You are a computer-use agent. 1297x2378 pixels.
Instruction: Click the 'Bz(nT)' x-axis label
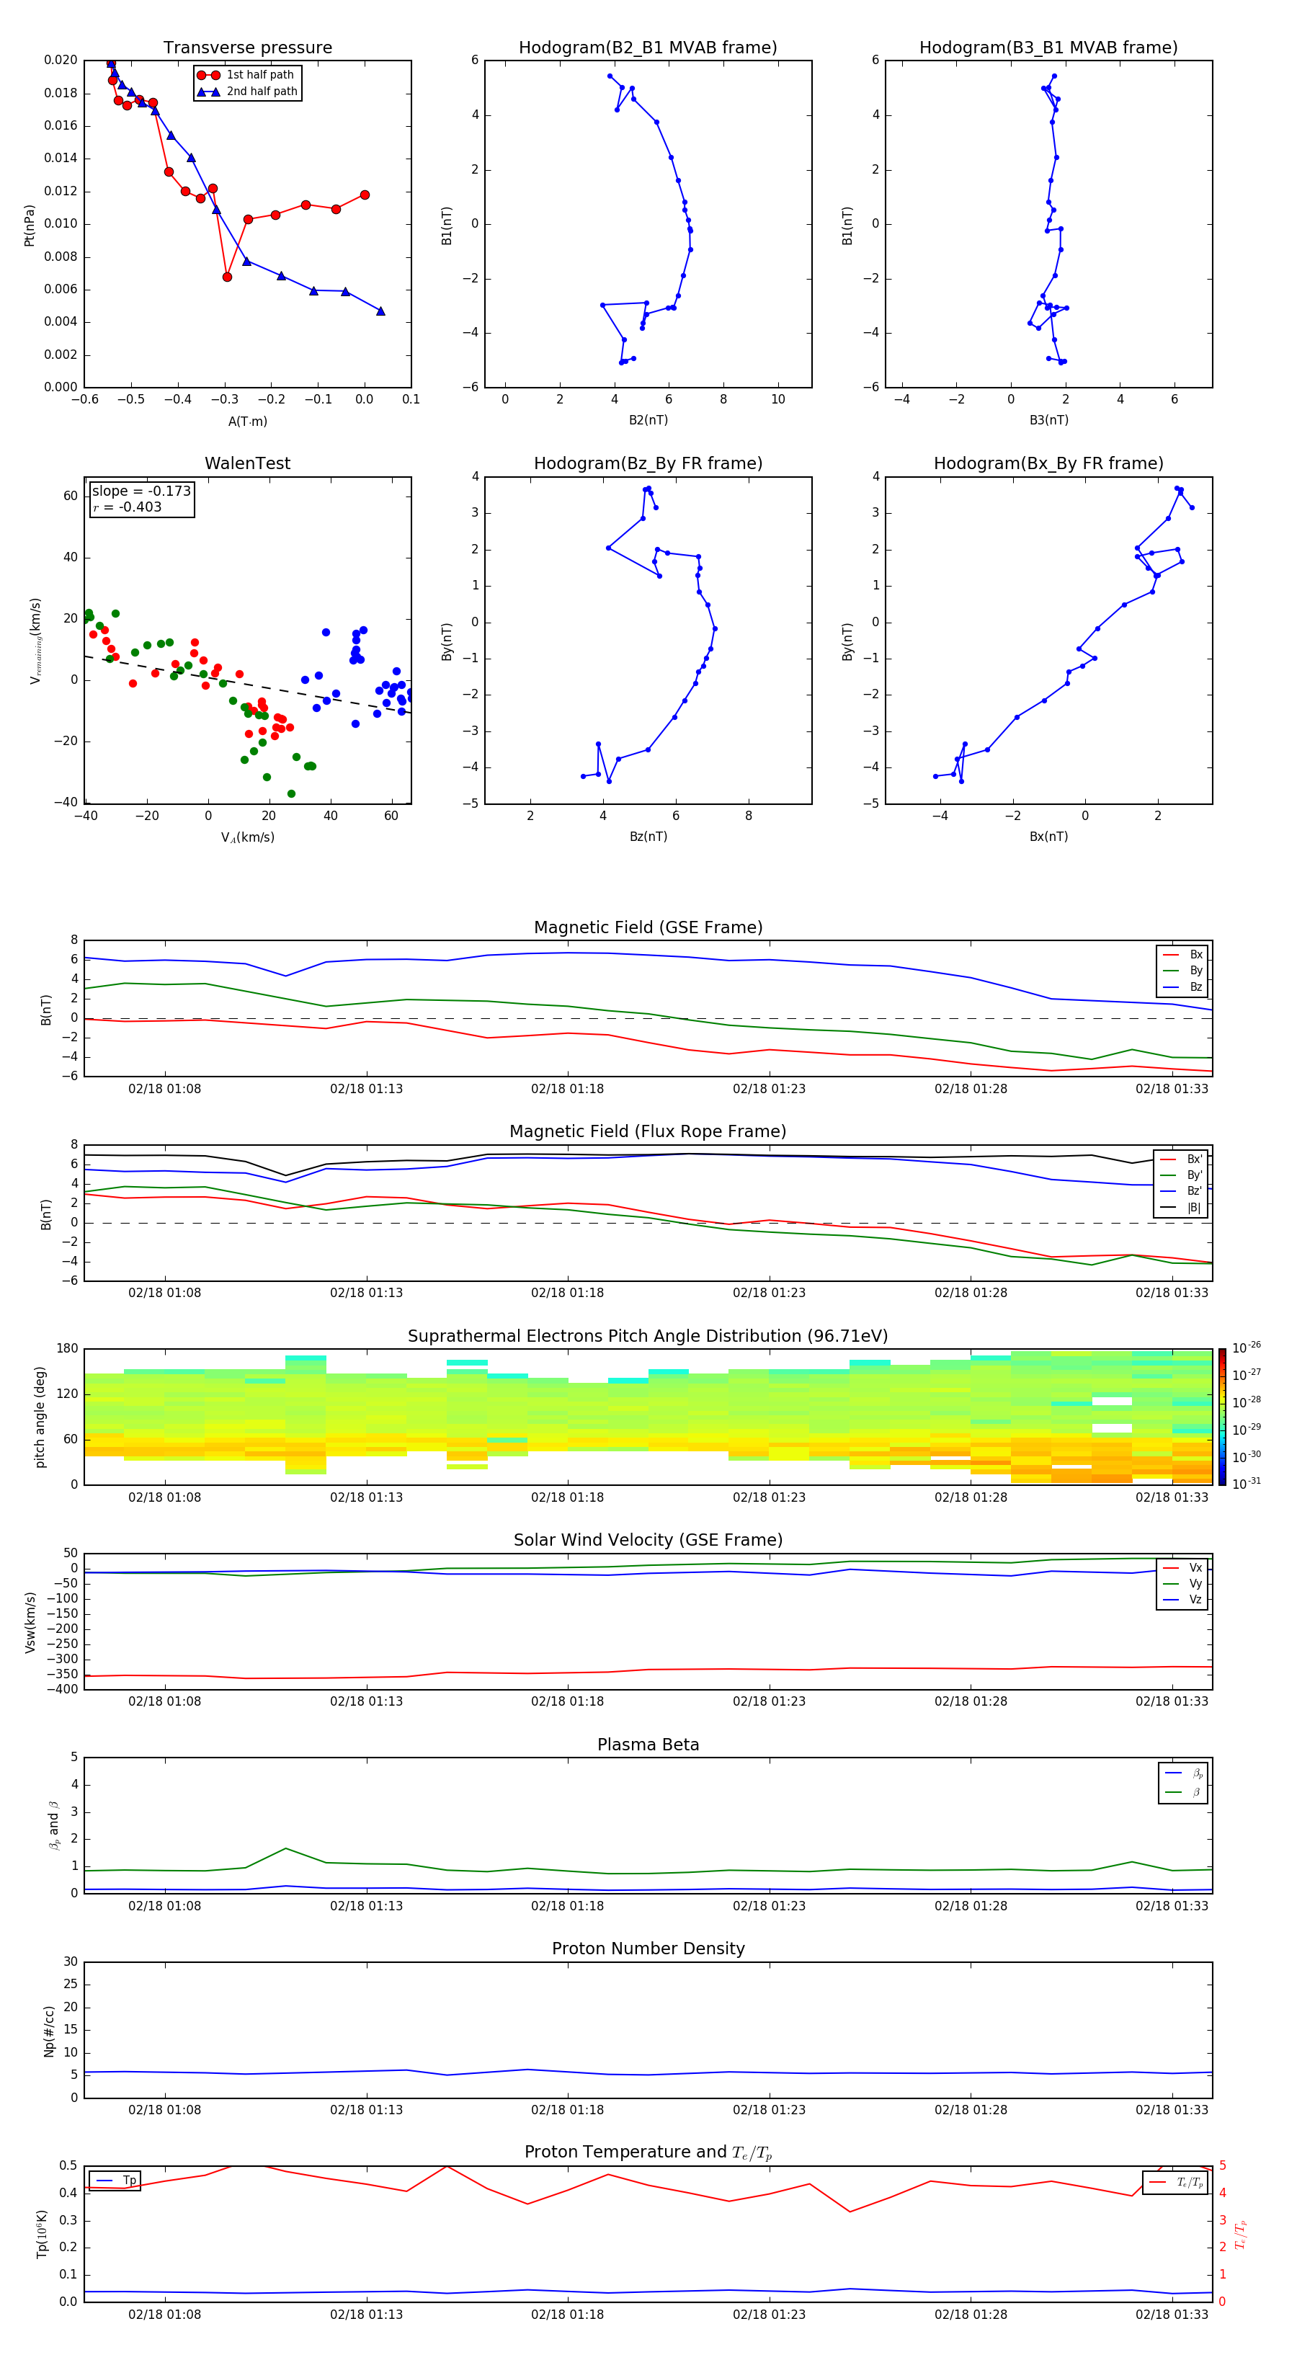[648, 837]
